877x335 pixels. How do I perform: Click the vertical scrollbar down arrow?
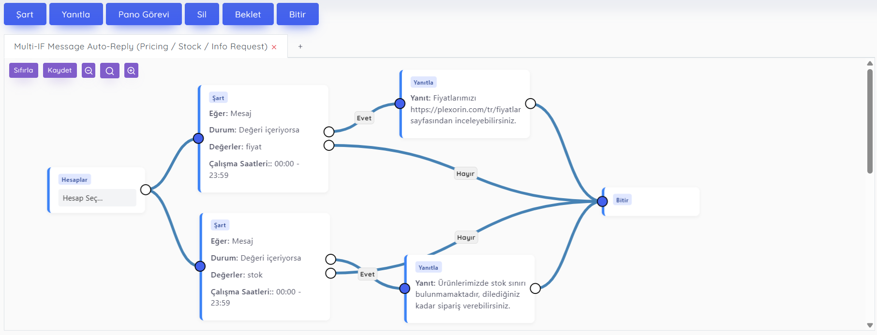tap(870, 325)
